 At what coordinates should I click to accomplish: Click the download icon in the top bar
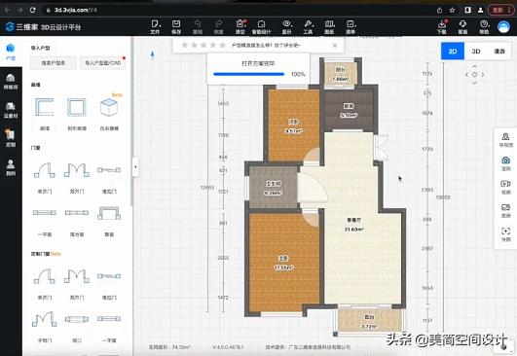click(x=442, y=26)
